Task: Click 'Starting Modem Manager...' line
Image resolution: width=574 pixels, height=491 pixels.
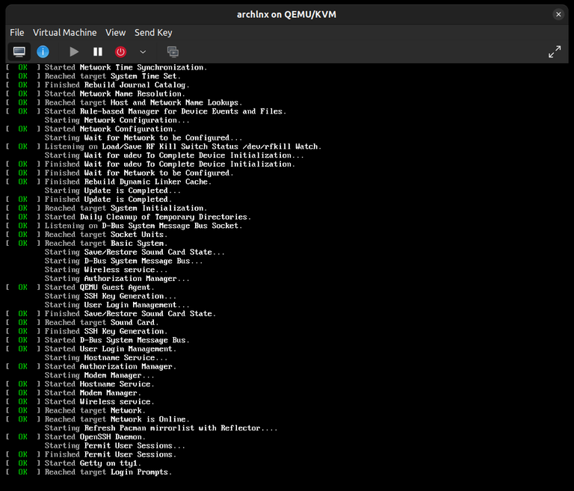Action: (99, 375)
